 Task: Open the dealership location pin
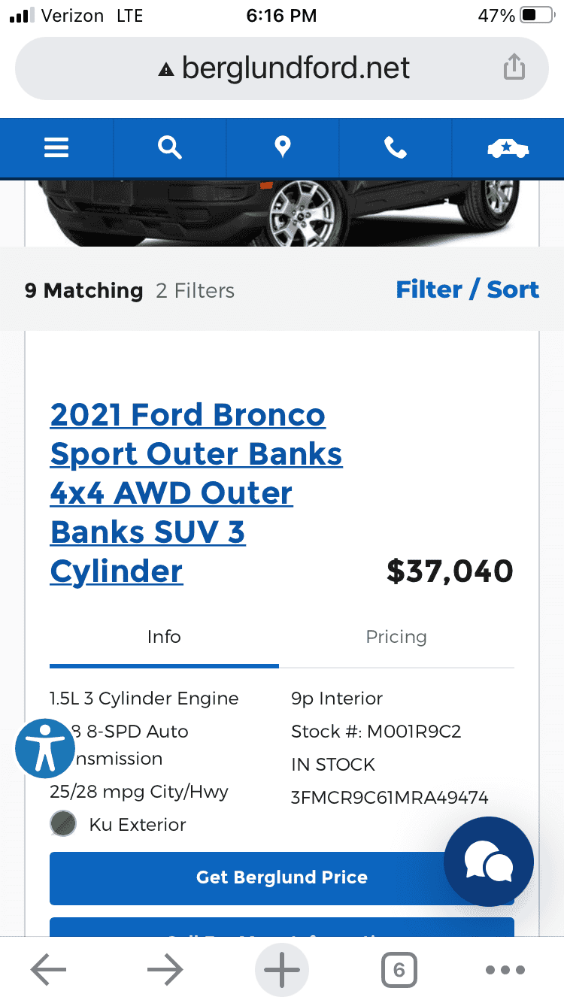(x=283, y=148)
